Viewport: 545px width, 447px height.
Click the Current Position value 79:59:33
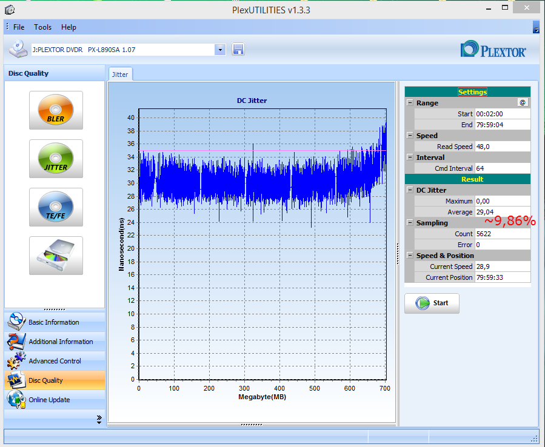click(x=502, y=277)
